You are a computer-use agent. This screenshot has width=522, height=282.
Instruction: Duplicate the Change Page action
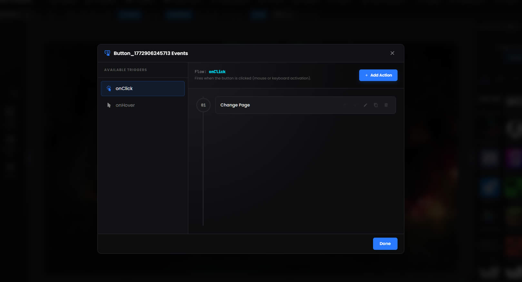pyautogui.click(x=376, y=105)
